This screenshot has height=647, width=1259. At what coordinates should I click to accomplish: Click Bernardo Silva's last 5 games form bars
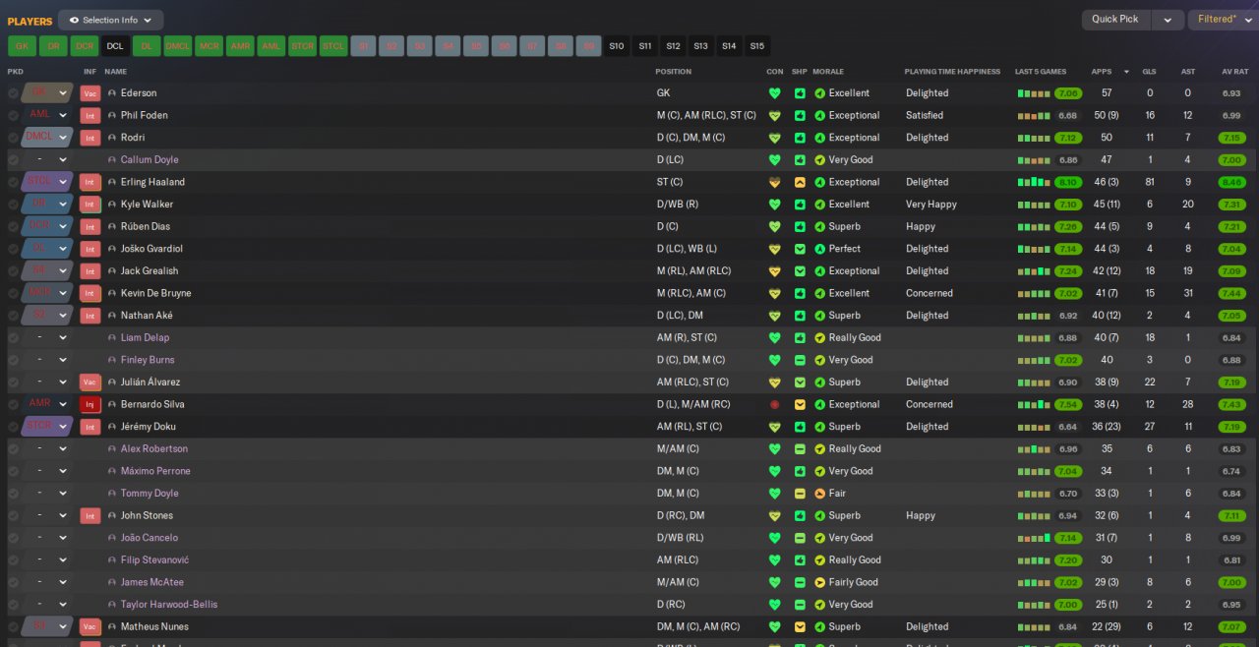(1033, 405)
